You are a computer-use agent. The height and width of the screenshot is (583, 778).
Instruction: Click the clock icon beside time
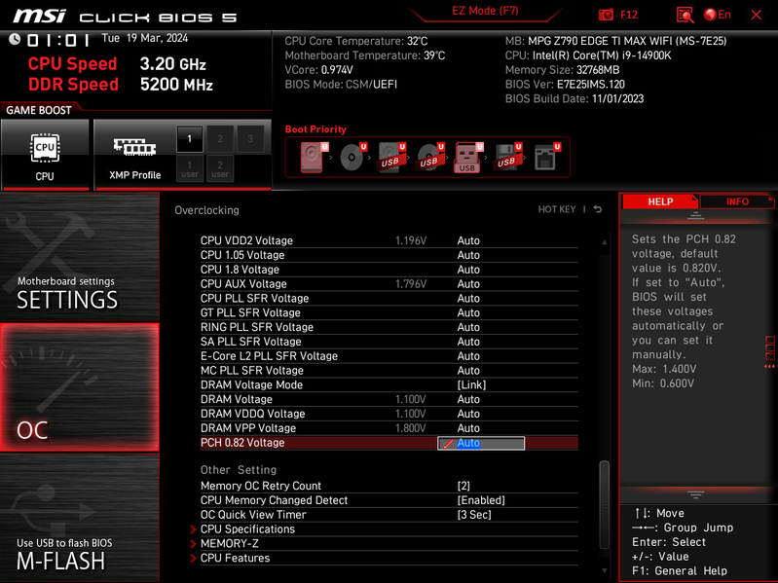click(15, 39)
